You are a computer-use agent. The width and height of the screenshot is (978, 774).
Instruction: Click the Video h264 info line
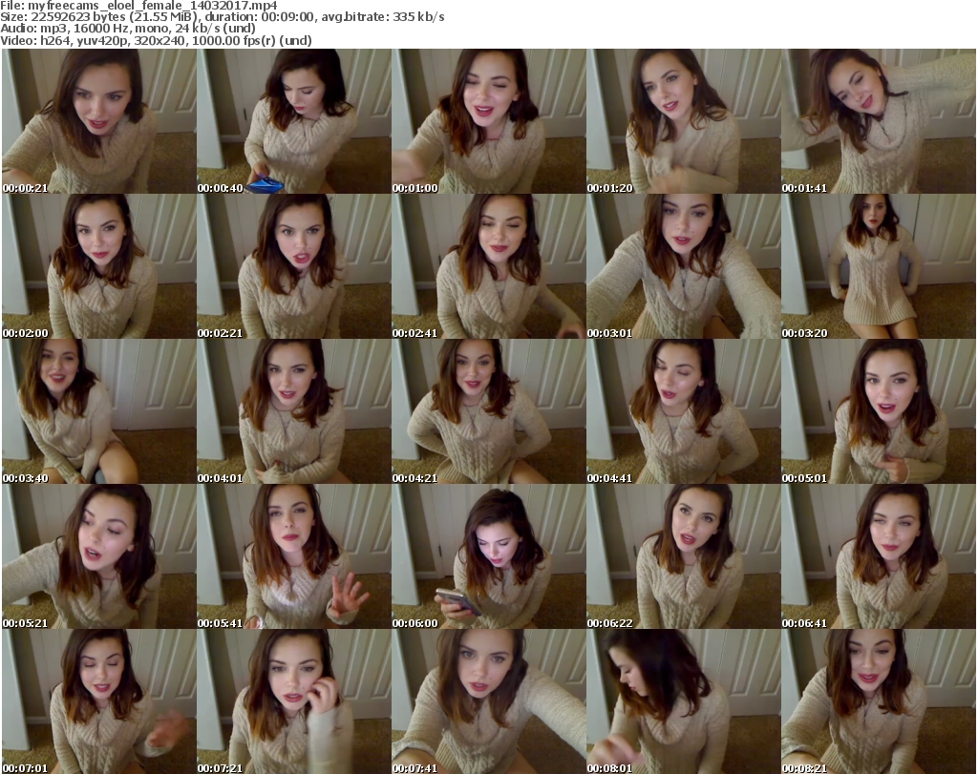tap(156, 40)
